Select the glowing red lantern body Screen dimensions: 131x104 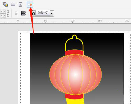[75, 74]
